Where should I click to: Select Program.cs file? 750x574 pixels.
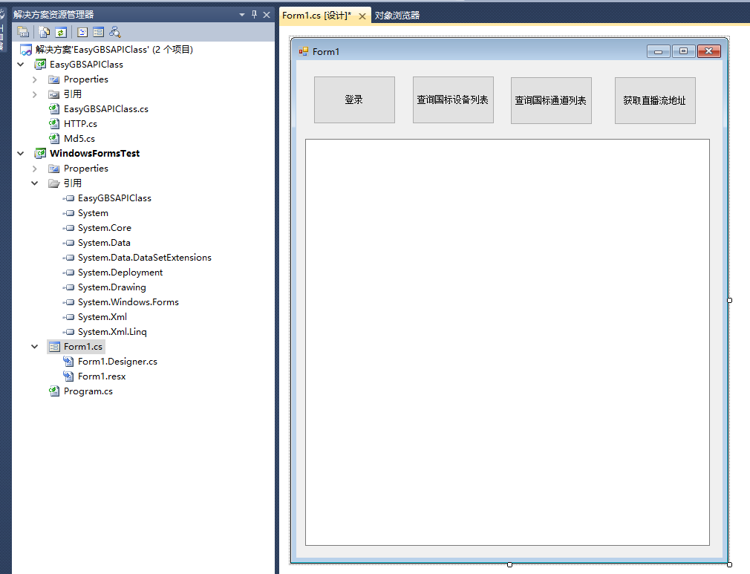(x=88, y=391)
